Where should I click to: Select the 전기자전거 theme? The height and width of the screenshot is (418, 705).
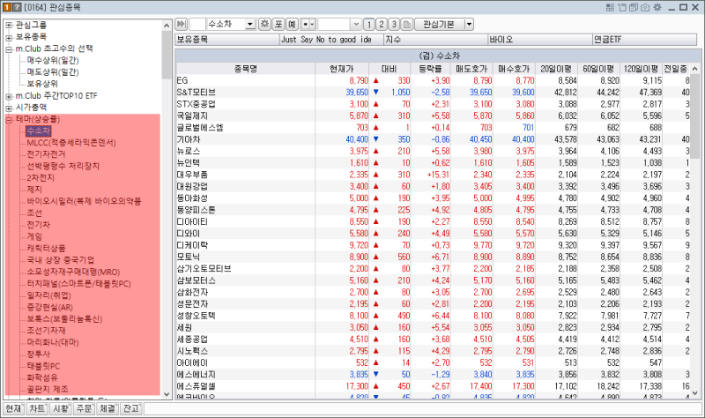coord(47,154)
